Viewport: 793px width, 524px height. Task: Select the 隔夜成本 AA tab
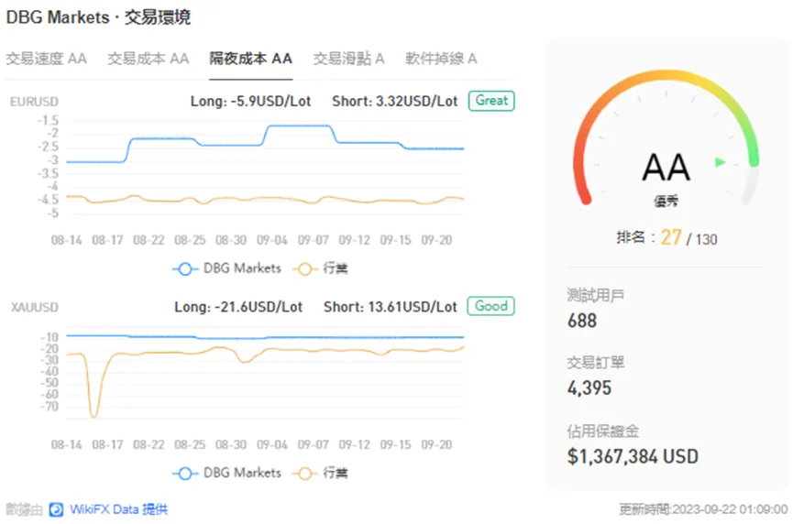(x=251, y=59)
